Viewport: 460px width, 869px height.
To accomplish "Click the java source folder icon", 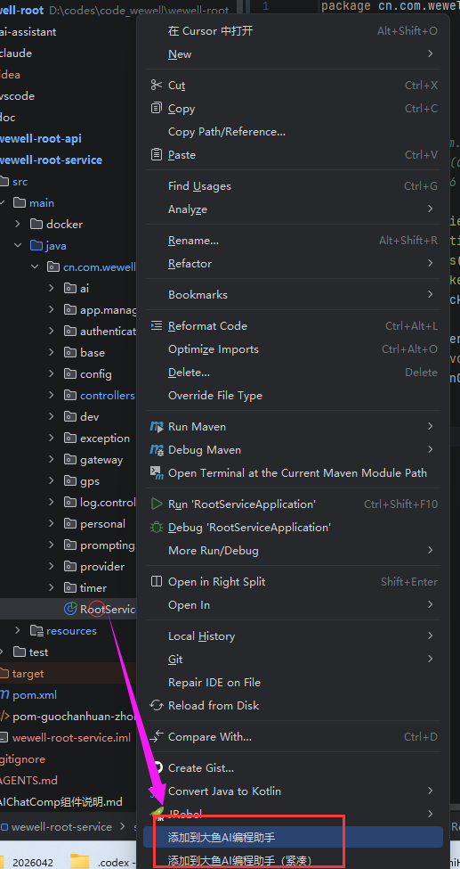I will click(x=36, y=245).
